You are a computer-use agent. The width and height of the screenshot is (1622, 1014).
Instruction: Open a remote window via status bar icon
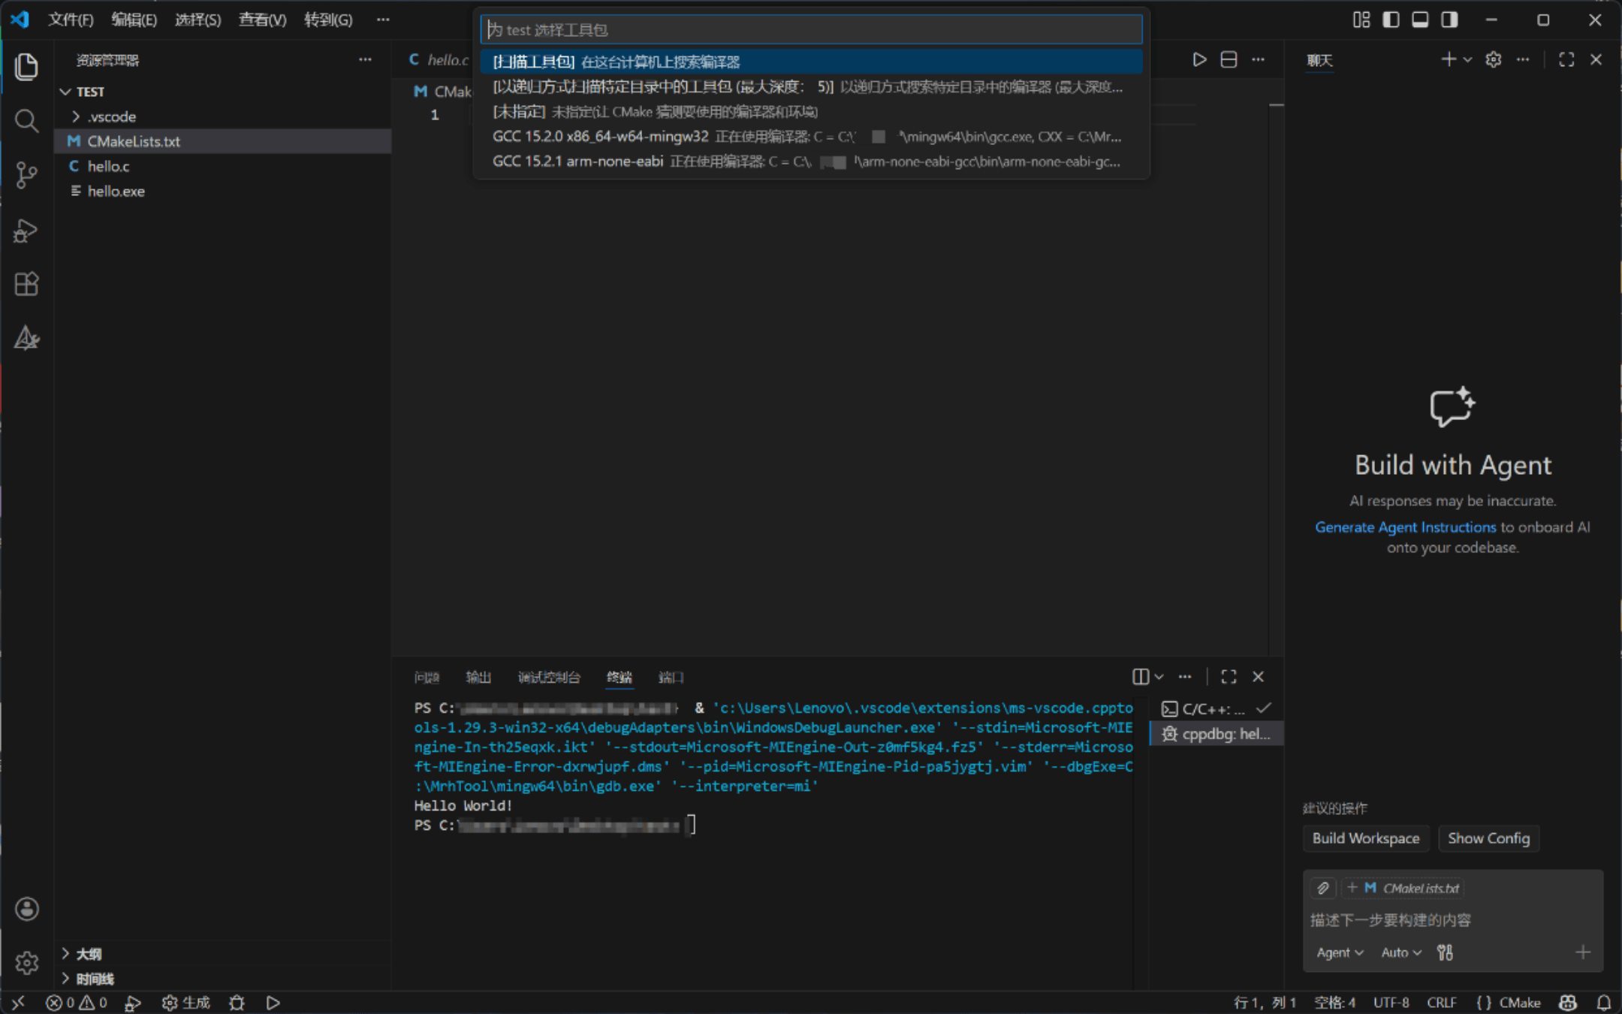pos(18,1002)
